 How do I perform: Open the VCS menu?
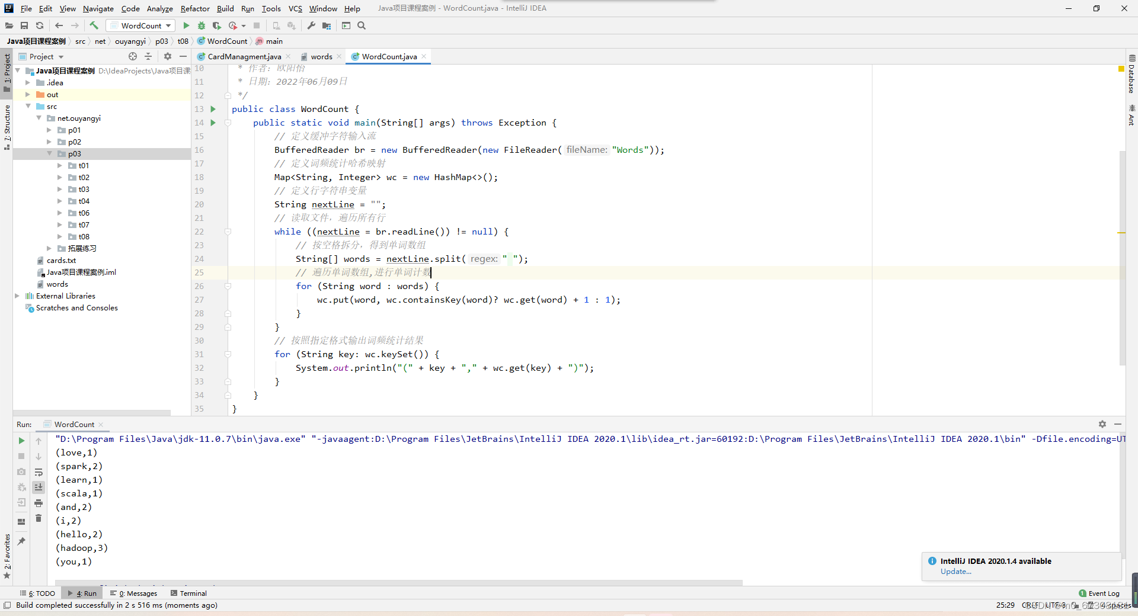295,8
